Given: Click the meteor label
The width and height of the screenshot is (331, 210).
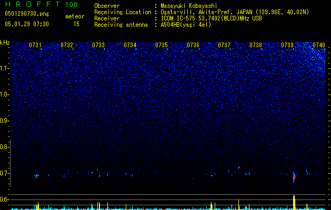Looking at the screenshot, I should pos(75,16).
